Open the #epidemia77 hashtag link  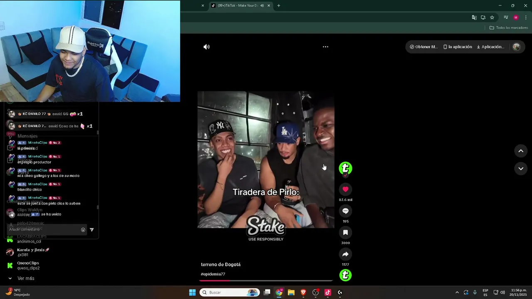pyautogui.click(x=213, y=274)
